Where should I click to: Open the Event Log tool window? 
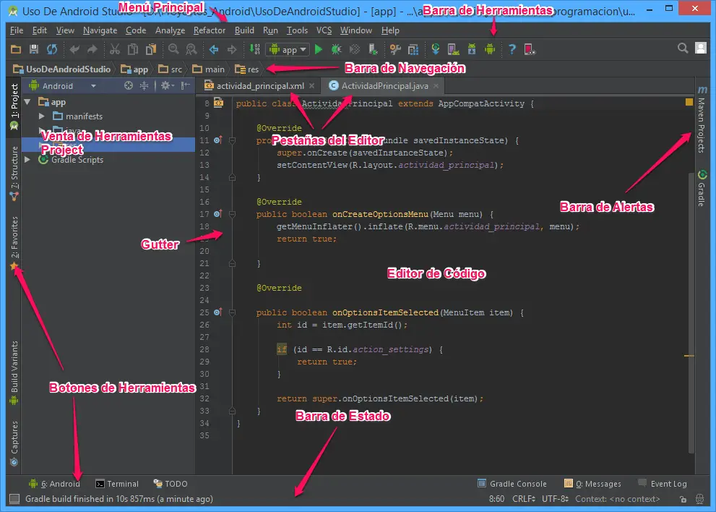coord(662,484)
